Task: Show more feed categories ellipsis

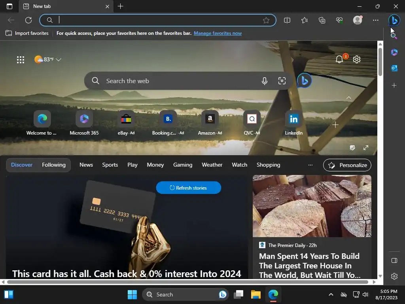Action: pos(310,165)
